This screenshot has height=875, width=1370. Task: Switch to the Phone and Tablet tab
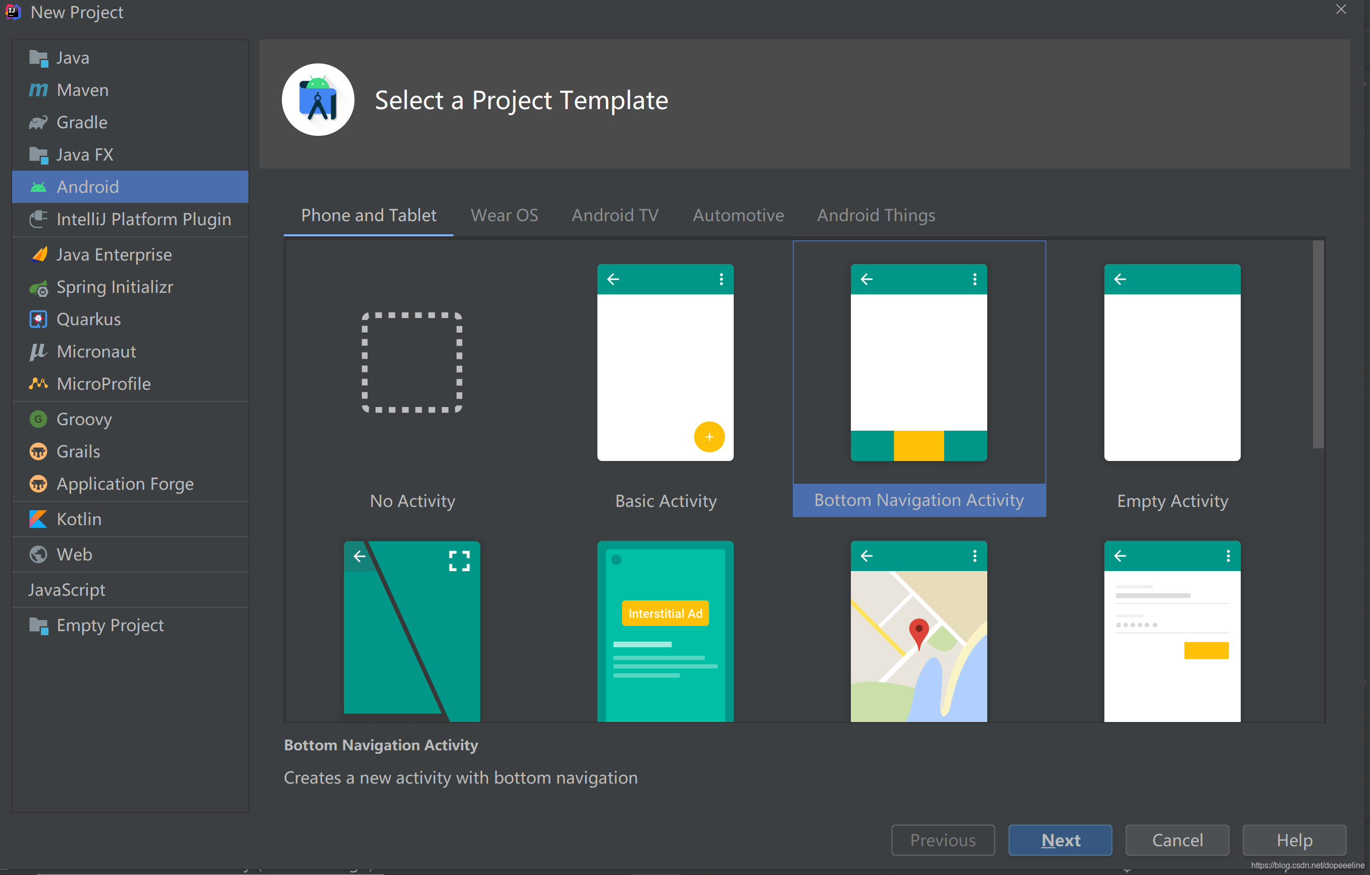pos(369,216)
